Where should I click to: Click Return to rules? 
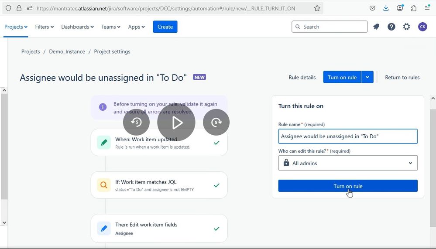click(x=402, y=78)
